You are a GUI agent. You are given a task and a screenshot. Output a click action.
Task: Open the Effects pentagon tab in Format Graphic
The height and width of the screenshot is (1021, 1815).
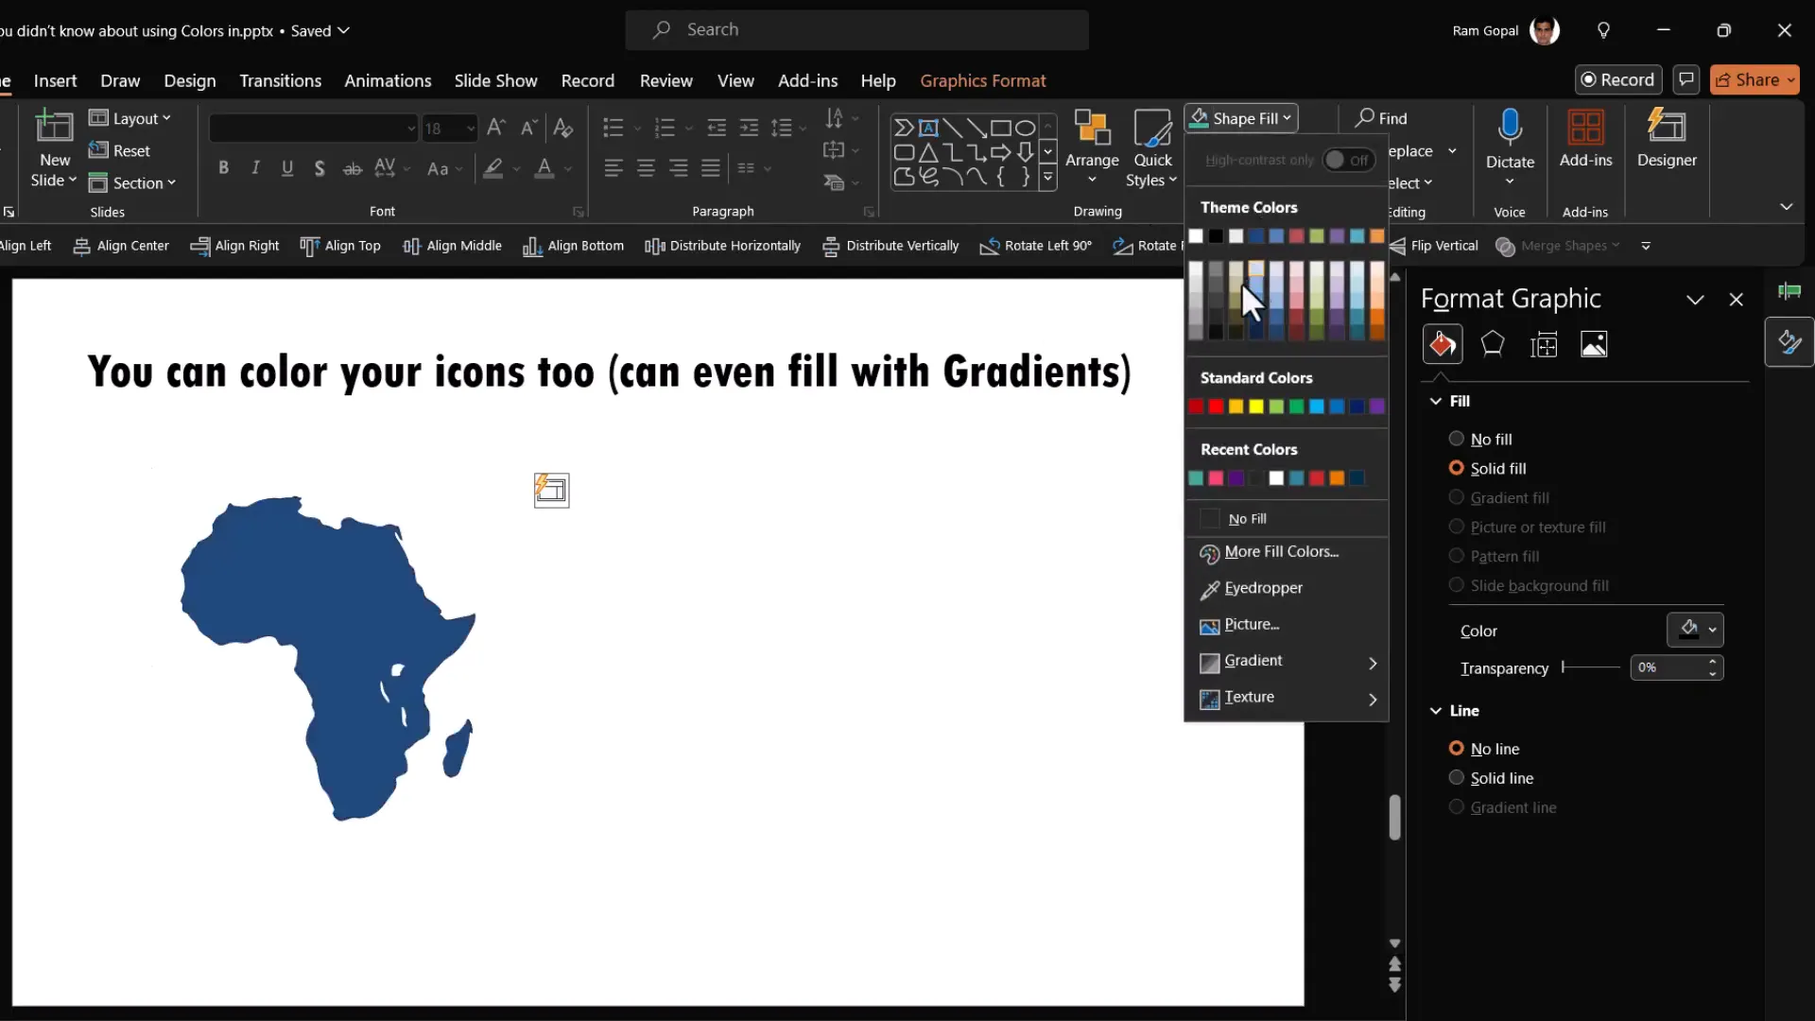click(1493, 345)
